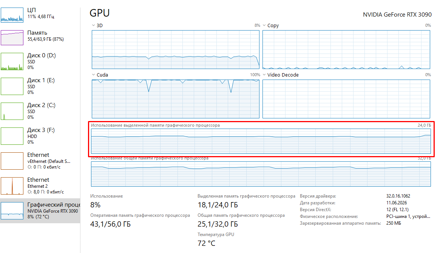Open the Cuda engine dropdown chevron
This screenshot has width=440, height=253.
click(93, 75)
